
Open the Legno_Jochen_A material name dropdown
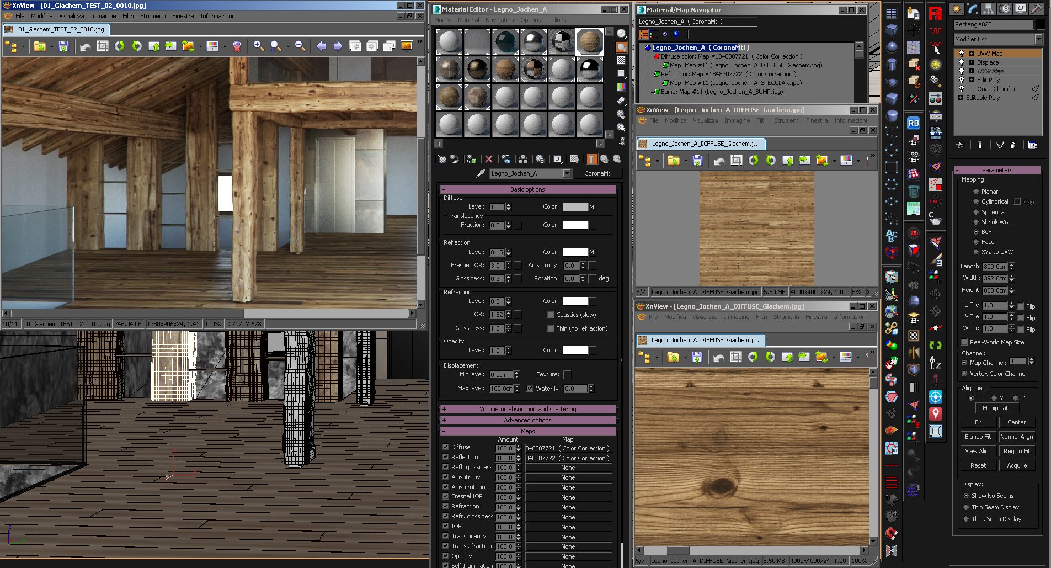pos(567,173)
